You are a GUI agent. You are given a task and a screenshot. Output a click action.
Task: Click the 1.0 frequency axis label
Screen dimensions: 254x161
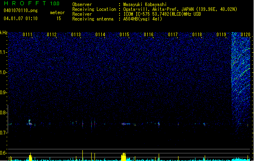(3, 72)
